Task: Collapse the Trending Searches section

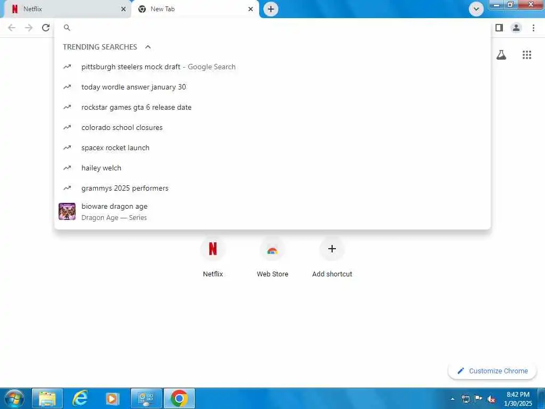Action: click(x=148, y=47)
